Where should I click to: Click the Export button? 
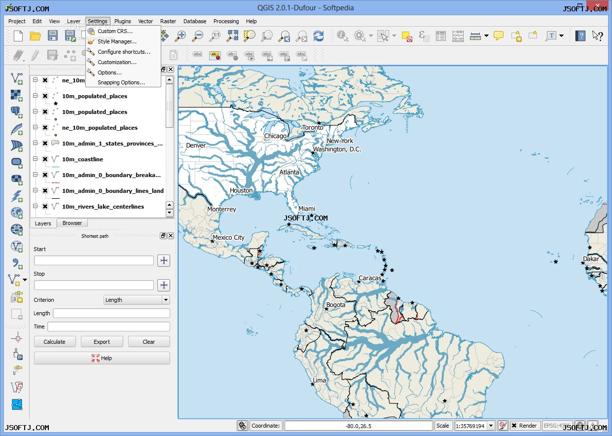click(x=102, y=342)
